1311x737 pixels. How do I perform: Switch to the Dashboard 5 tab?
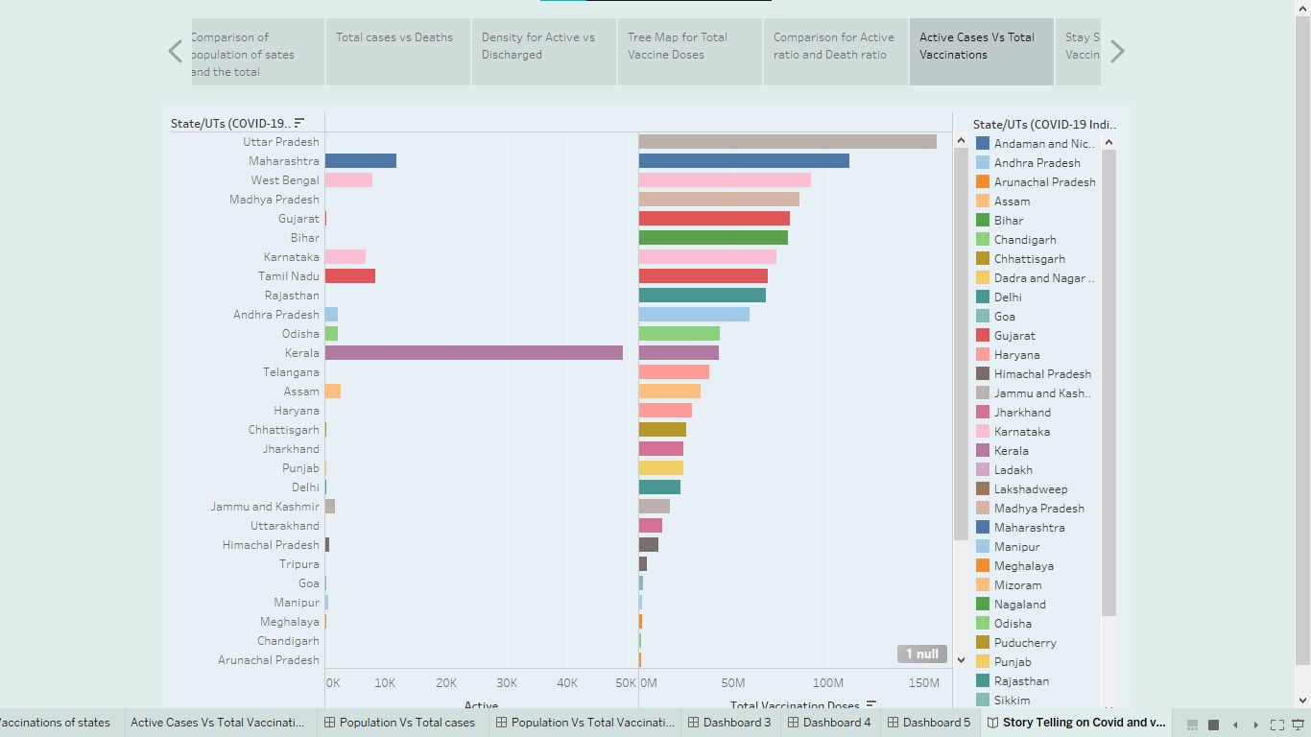tap(929, 722)
